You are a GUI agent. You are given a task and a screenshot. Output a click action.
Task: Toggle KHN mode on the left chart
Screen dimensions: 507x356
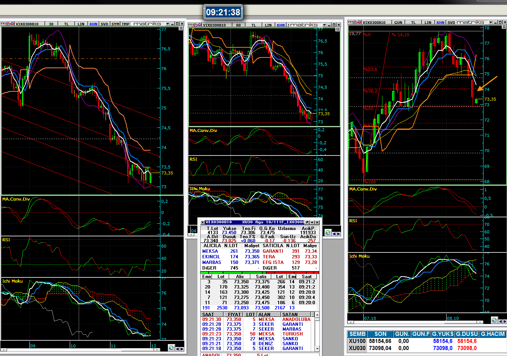[x=93, y=24]
